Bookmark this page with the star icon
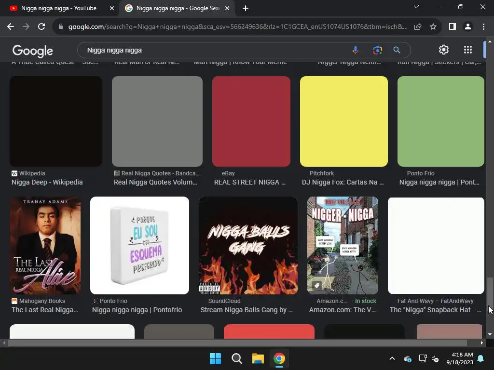 click(x=433, y=27)
